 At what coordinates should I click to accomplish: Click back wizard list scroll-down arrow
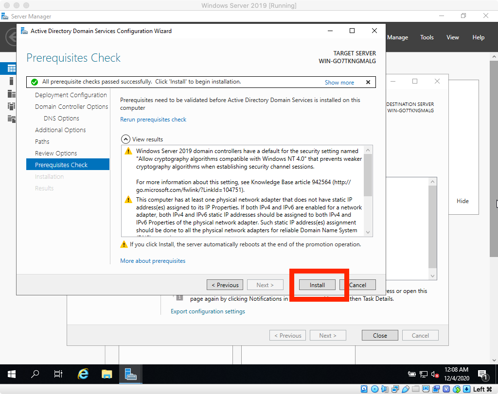[432, 275]
